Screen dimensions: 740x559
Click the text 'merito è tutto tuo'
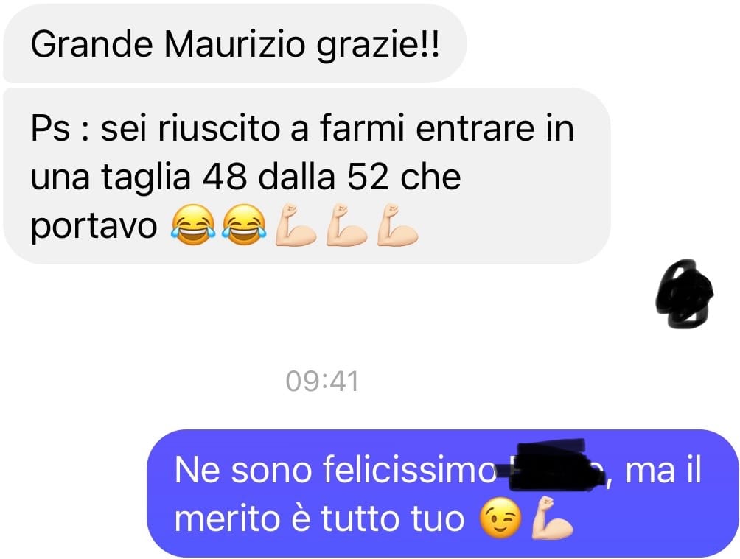[x=319, y=518]
